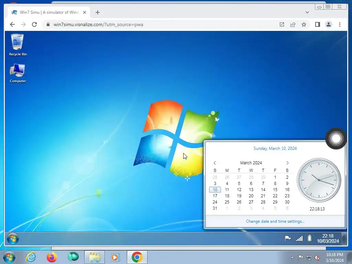The image size is (352, 264).
Task: Switch to Chrome on host taskbar
Action: [137, 257]
